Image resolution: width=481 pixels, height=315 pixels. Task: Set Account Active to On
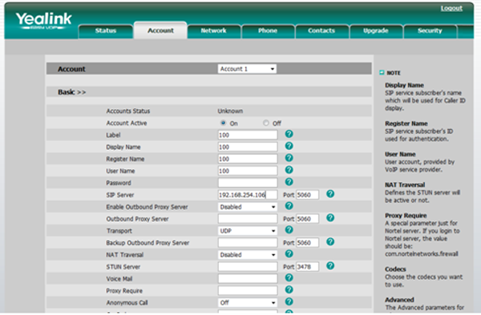(223, 123)
